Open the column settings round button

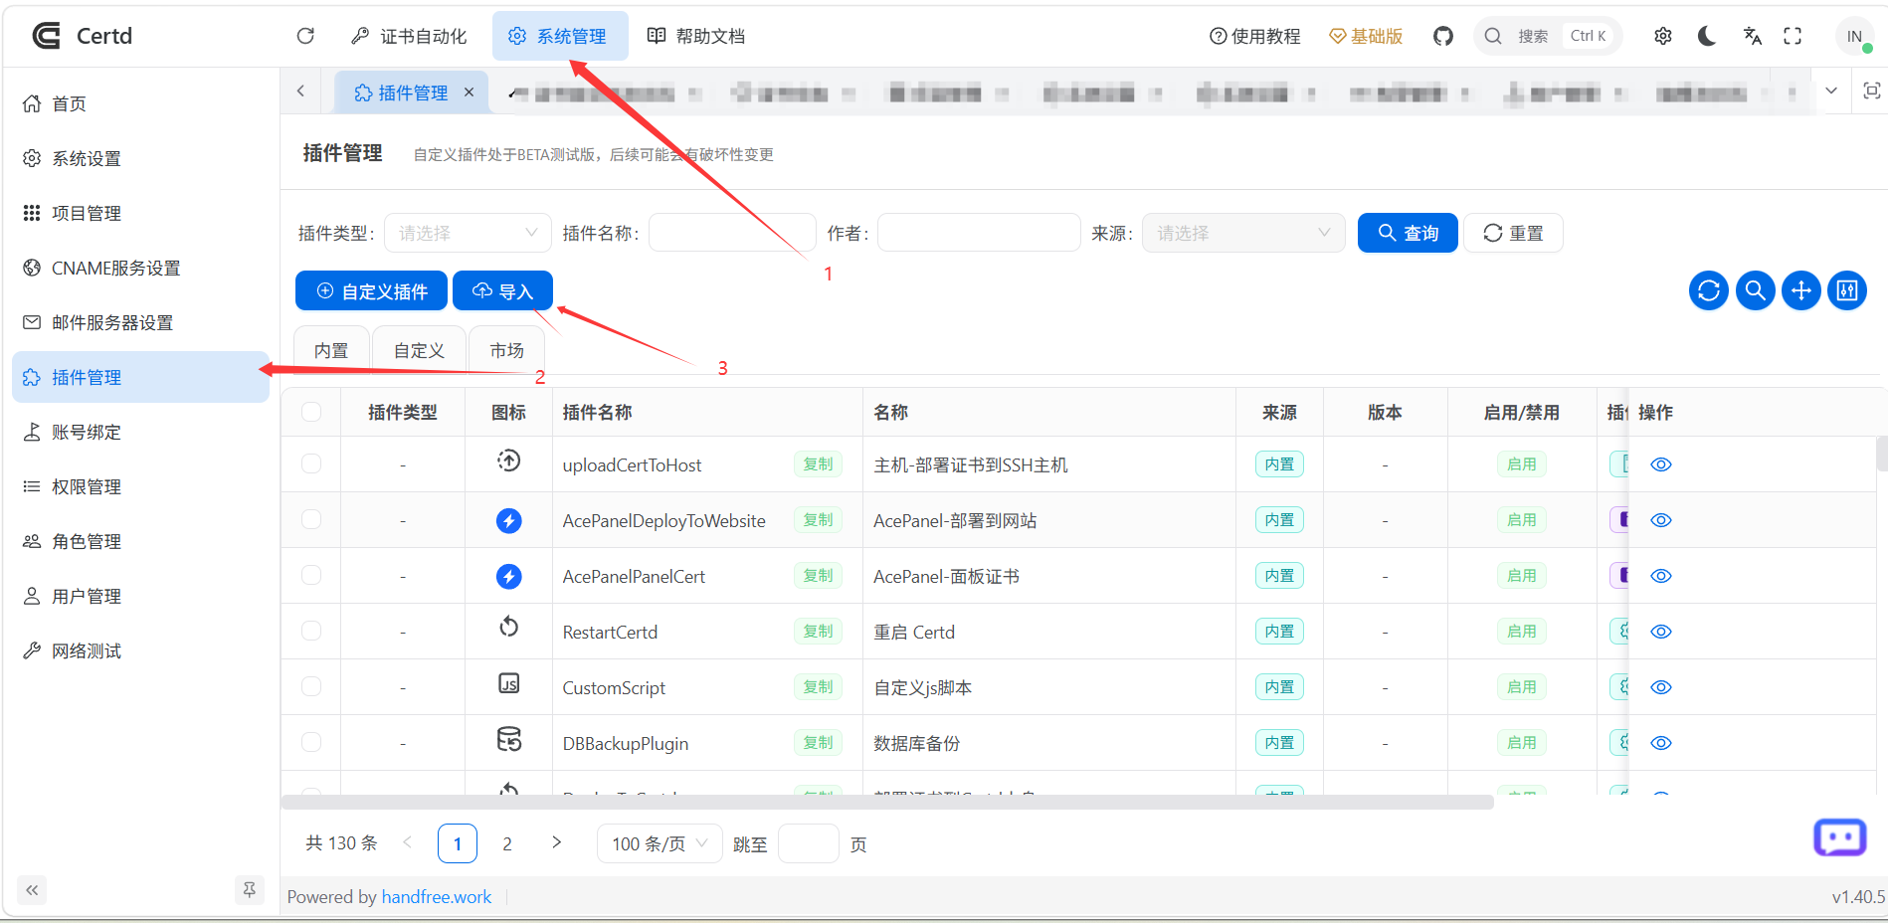(x=1847, y=290)
